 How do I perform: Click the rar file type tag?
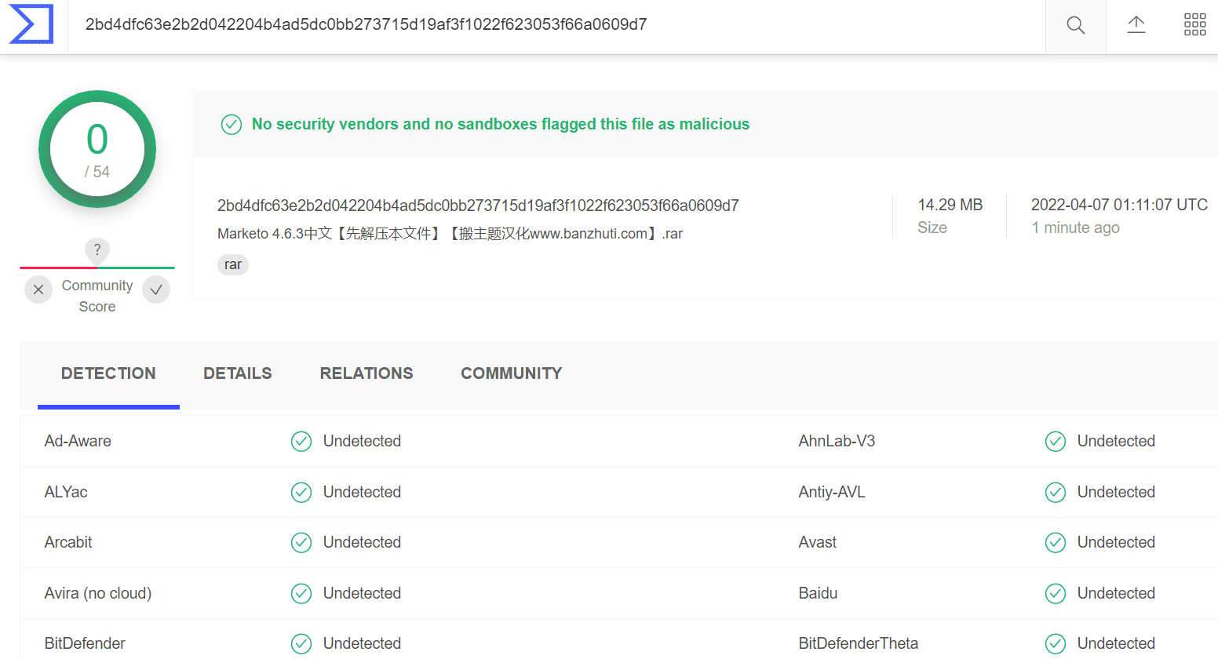coord(233,264)
